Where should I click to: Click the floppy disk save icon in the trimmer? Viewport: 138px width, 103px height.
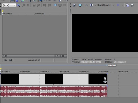tap(34, 5)
